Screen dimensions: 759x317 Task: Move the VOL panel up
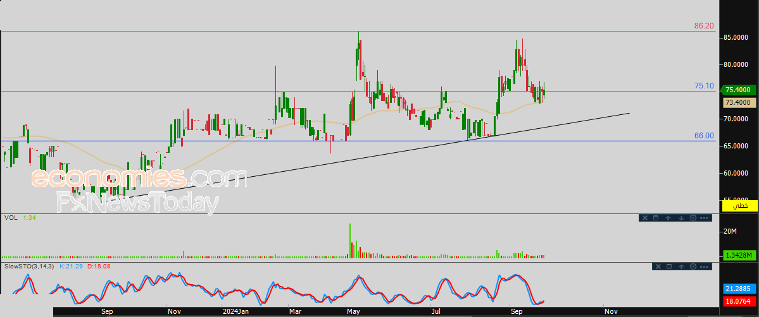point(668,218)
